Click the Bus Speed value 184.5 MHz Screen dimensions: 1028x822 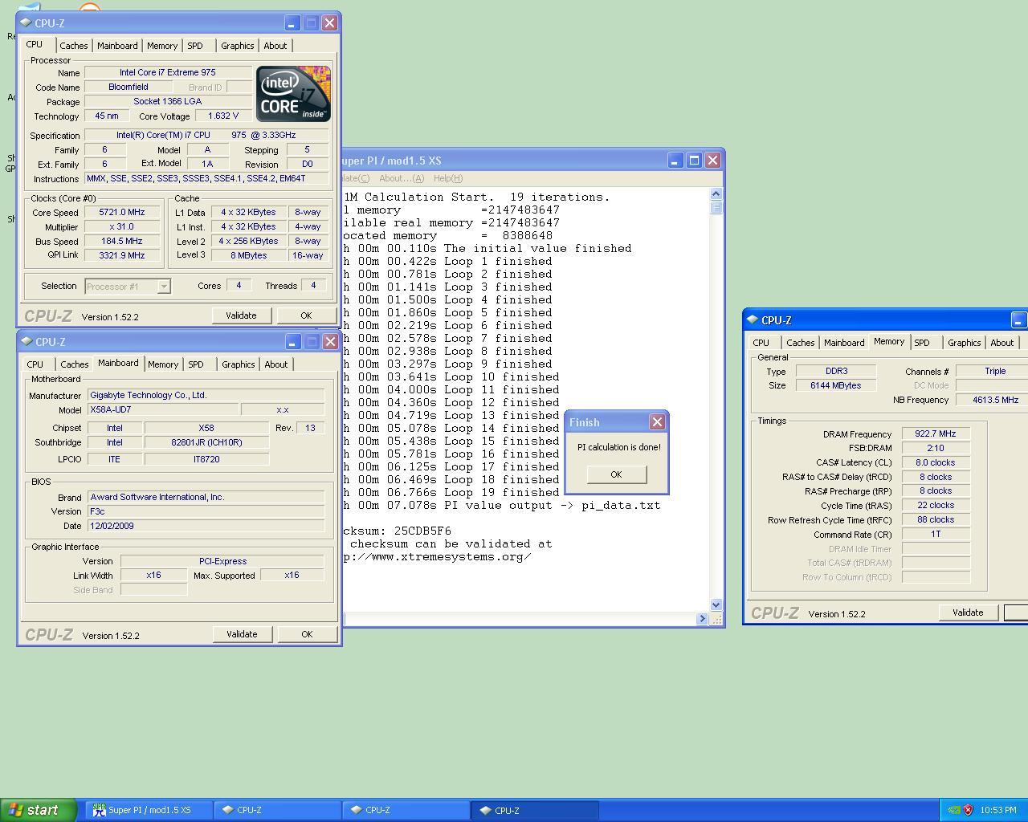coord(122,242)
